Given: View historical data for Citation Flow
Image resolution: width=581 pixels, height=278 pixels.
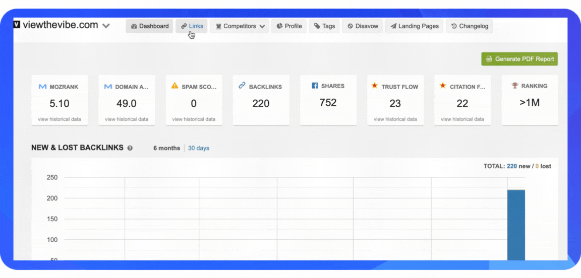Looking at the screenshot, I should coord(462,119).
